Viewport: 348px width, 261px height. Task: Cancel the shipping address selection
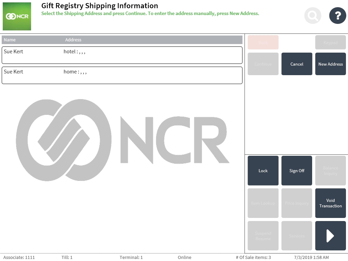[297, 64]
